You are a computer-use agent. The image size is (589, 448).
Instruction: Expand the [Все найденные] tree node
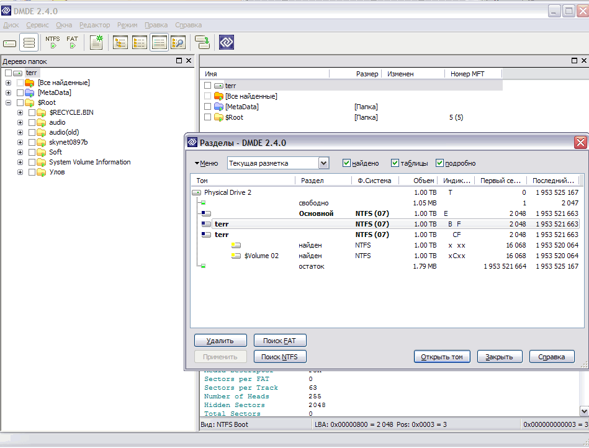9,83
